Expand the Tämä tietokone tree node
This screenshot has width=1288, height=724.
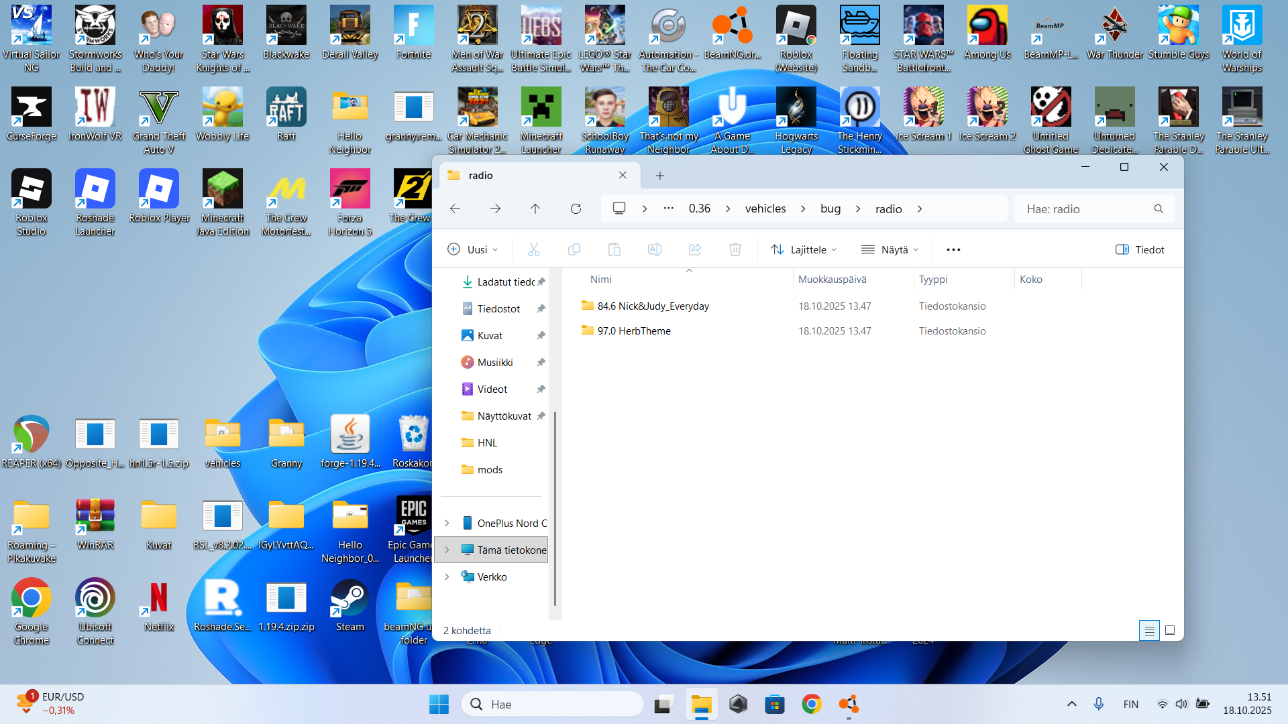447,550
